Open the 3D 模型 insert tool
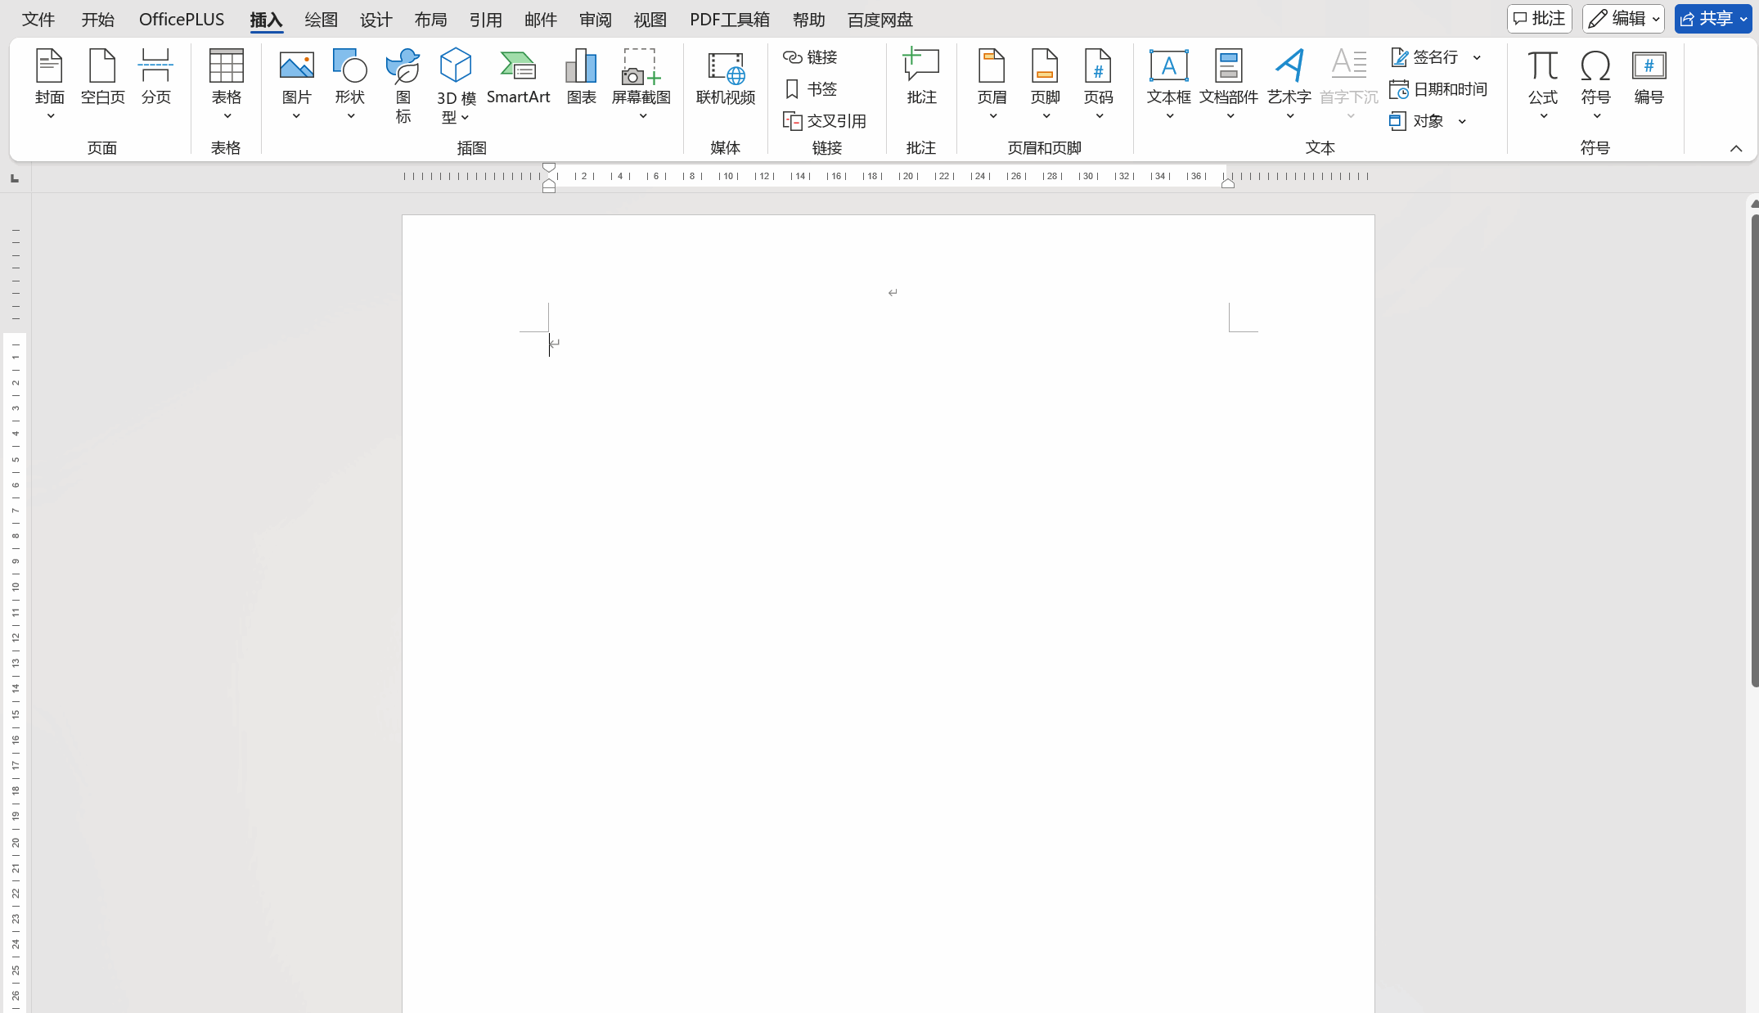The width and height of the screenshot is (1759, 1013). pyautogui.click(x=456, y=67)
